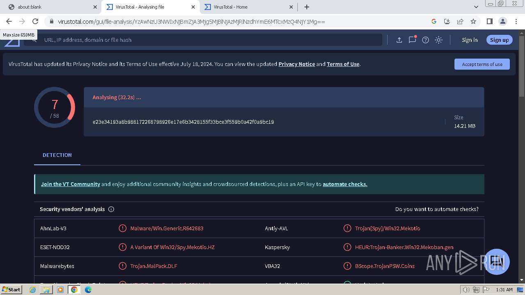The height and width of the screenshot is (295, 525).
Task: Open File Explorer from taskbar
Action: [x=46, y=289]
